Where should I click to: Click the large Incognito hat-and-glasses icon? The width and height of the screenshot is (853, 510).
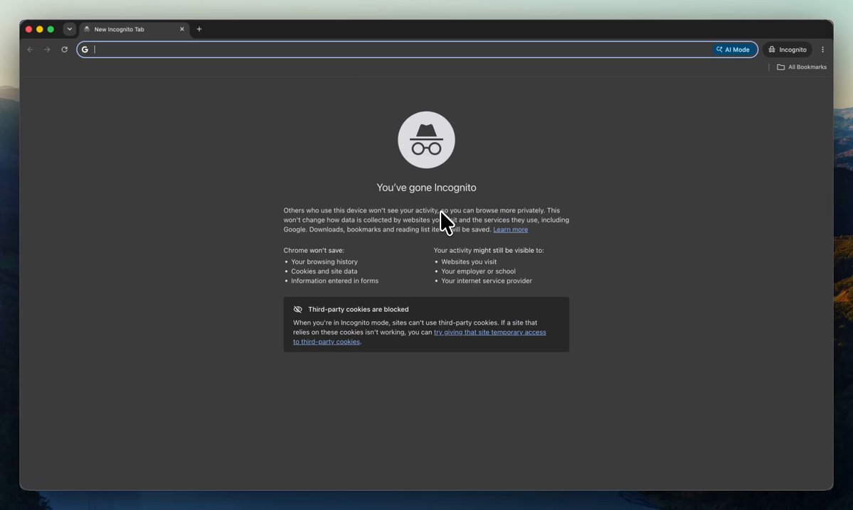pos(427,140)
